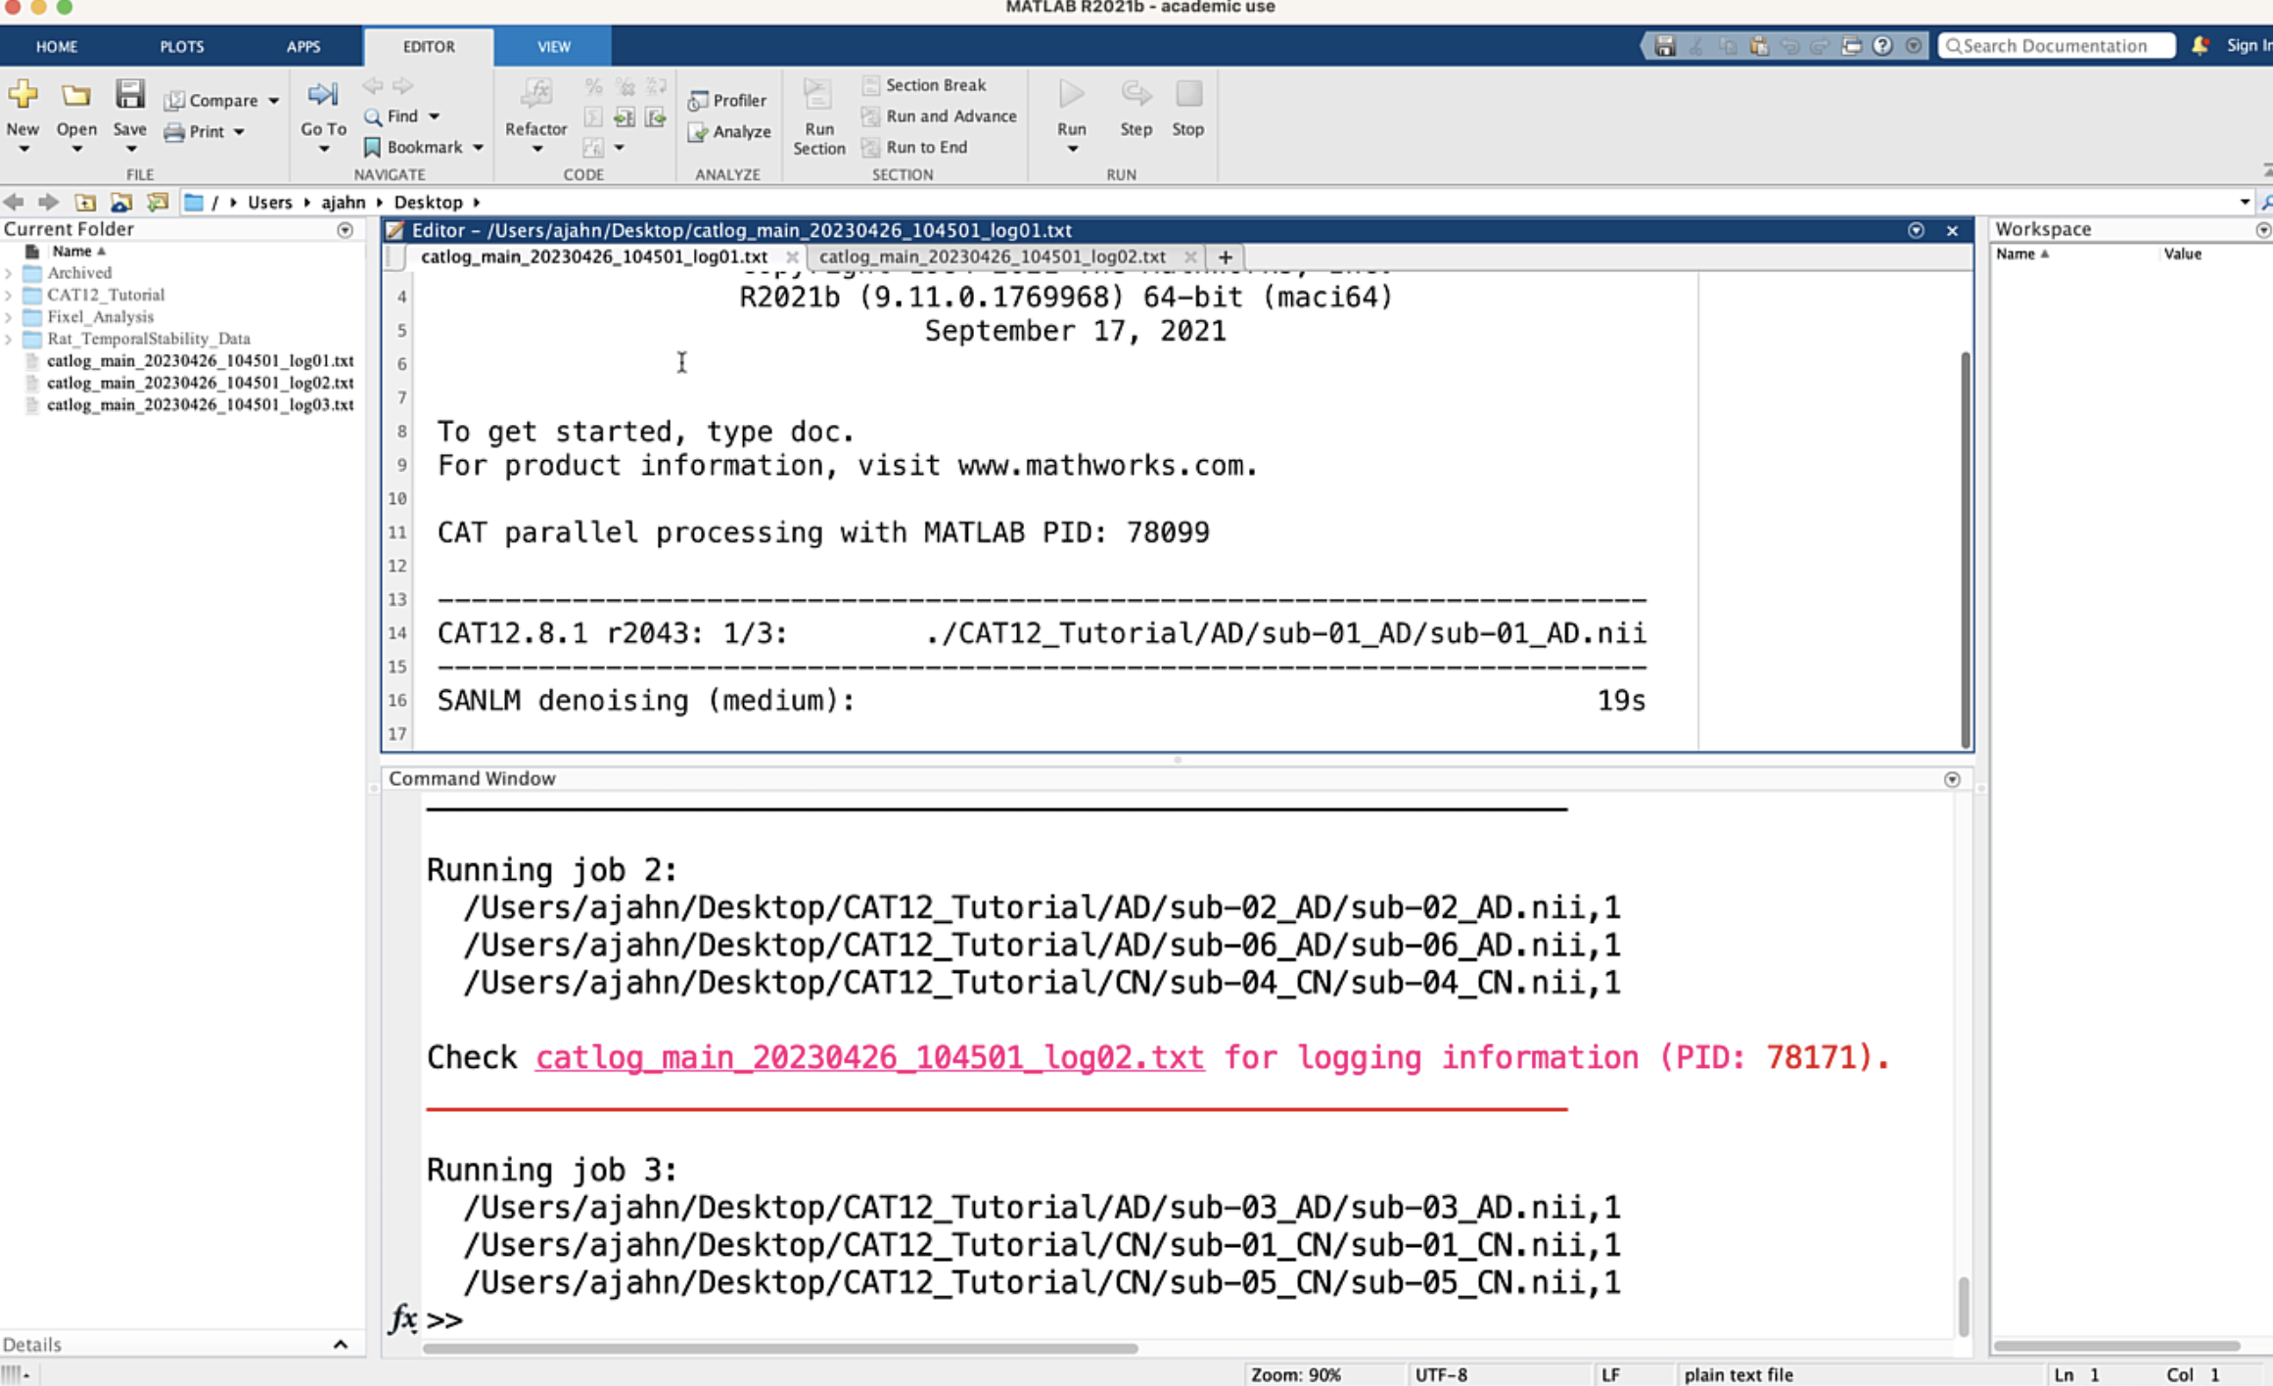Click the Find button
Image resolution: width=2273 pixels, height=1386 pixels.
tap(392, 115)
